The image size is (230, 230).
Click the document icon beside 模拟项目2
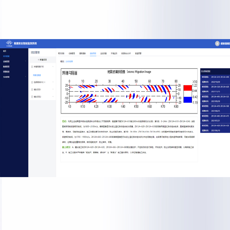click(32, 97)
